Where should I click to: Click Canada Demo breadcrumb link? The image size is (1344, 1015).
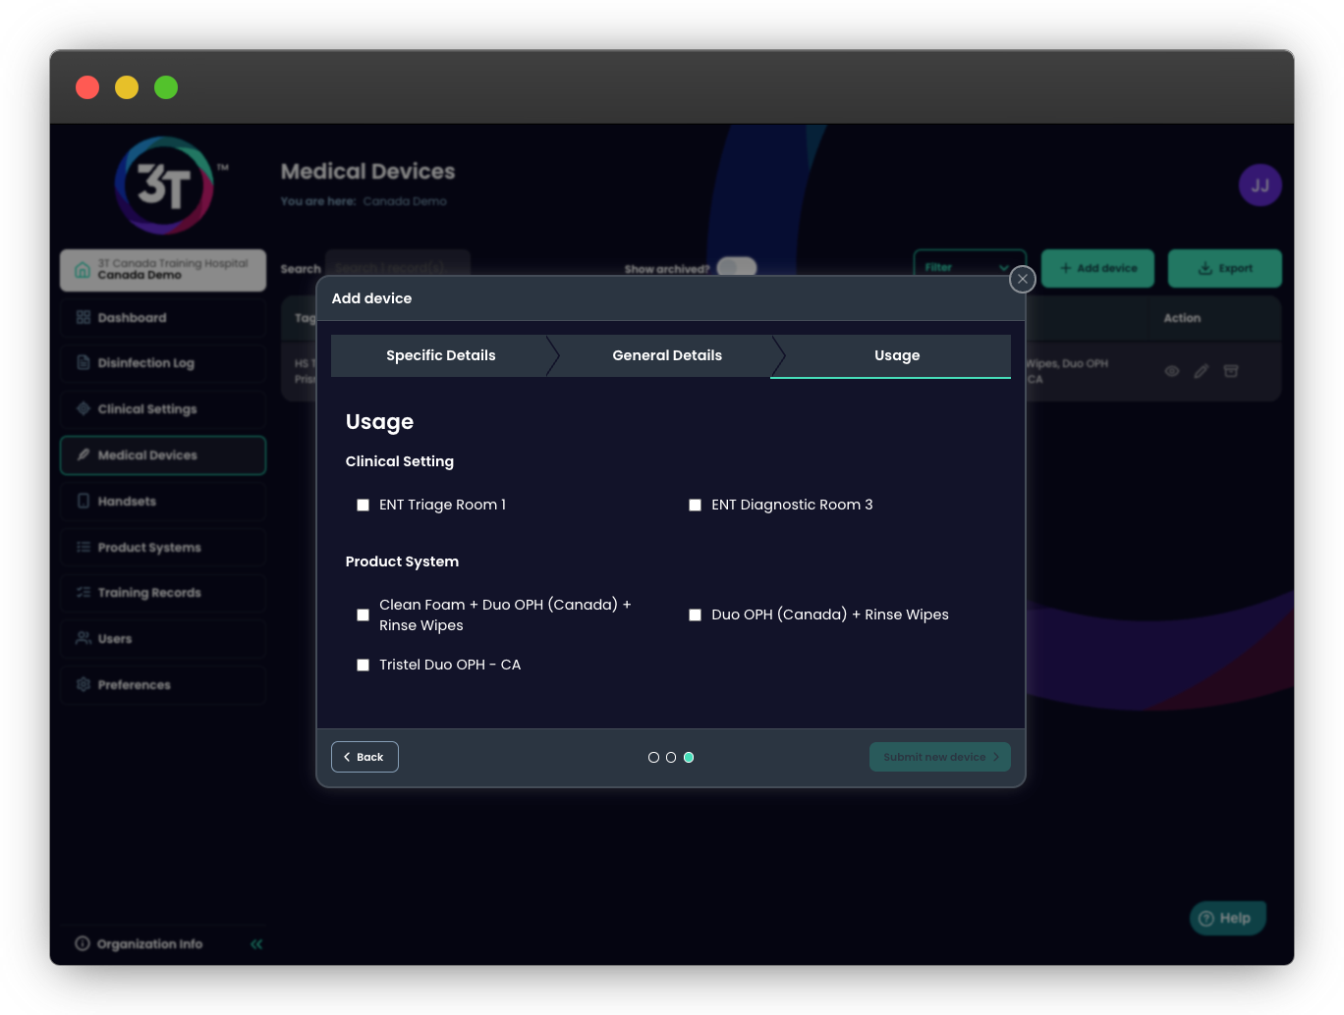405,201
